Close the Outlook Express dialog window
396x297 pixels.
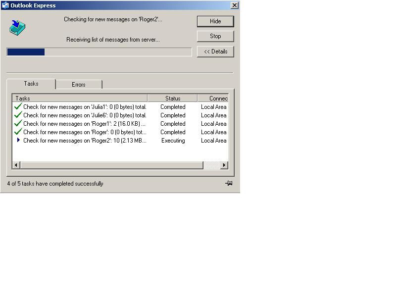[x=235, y=5]
